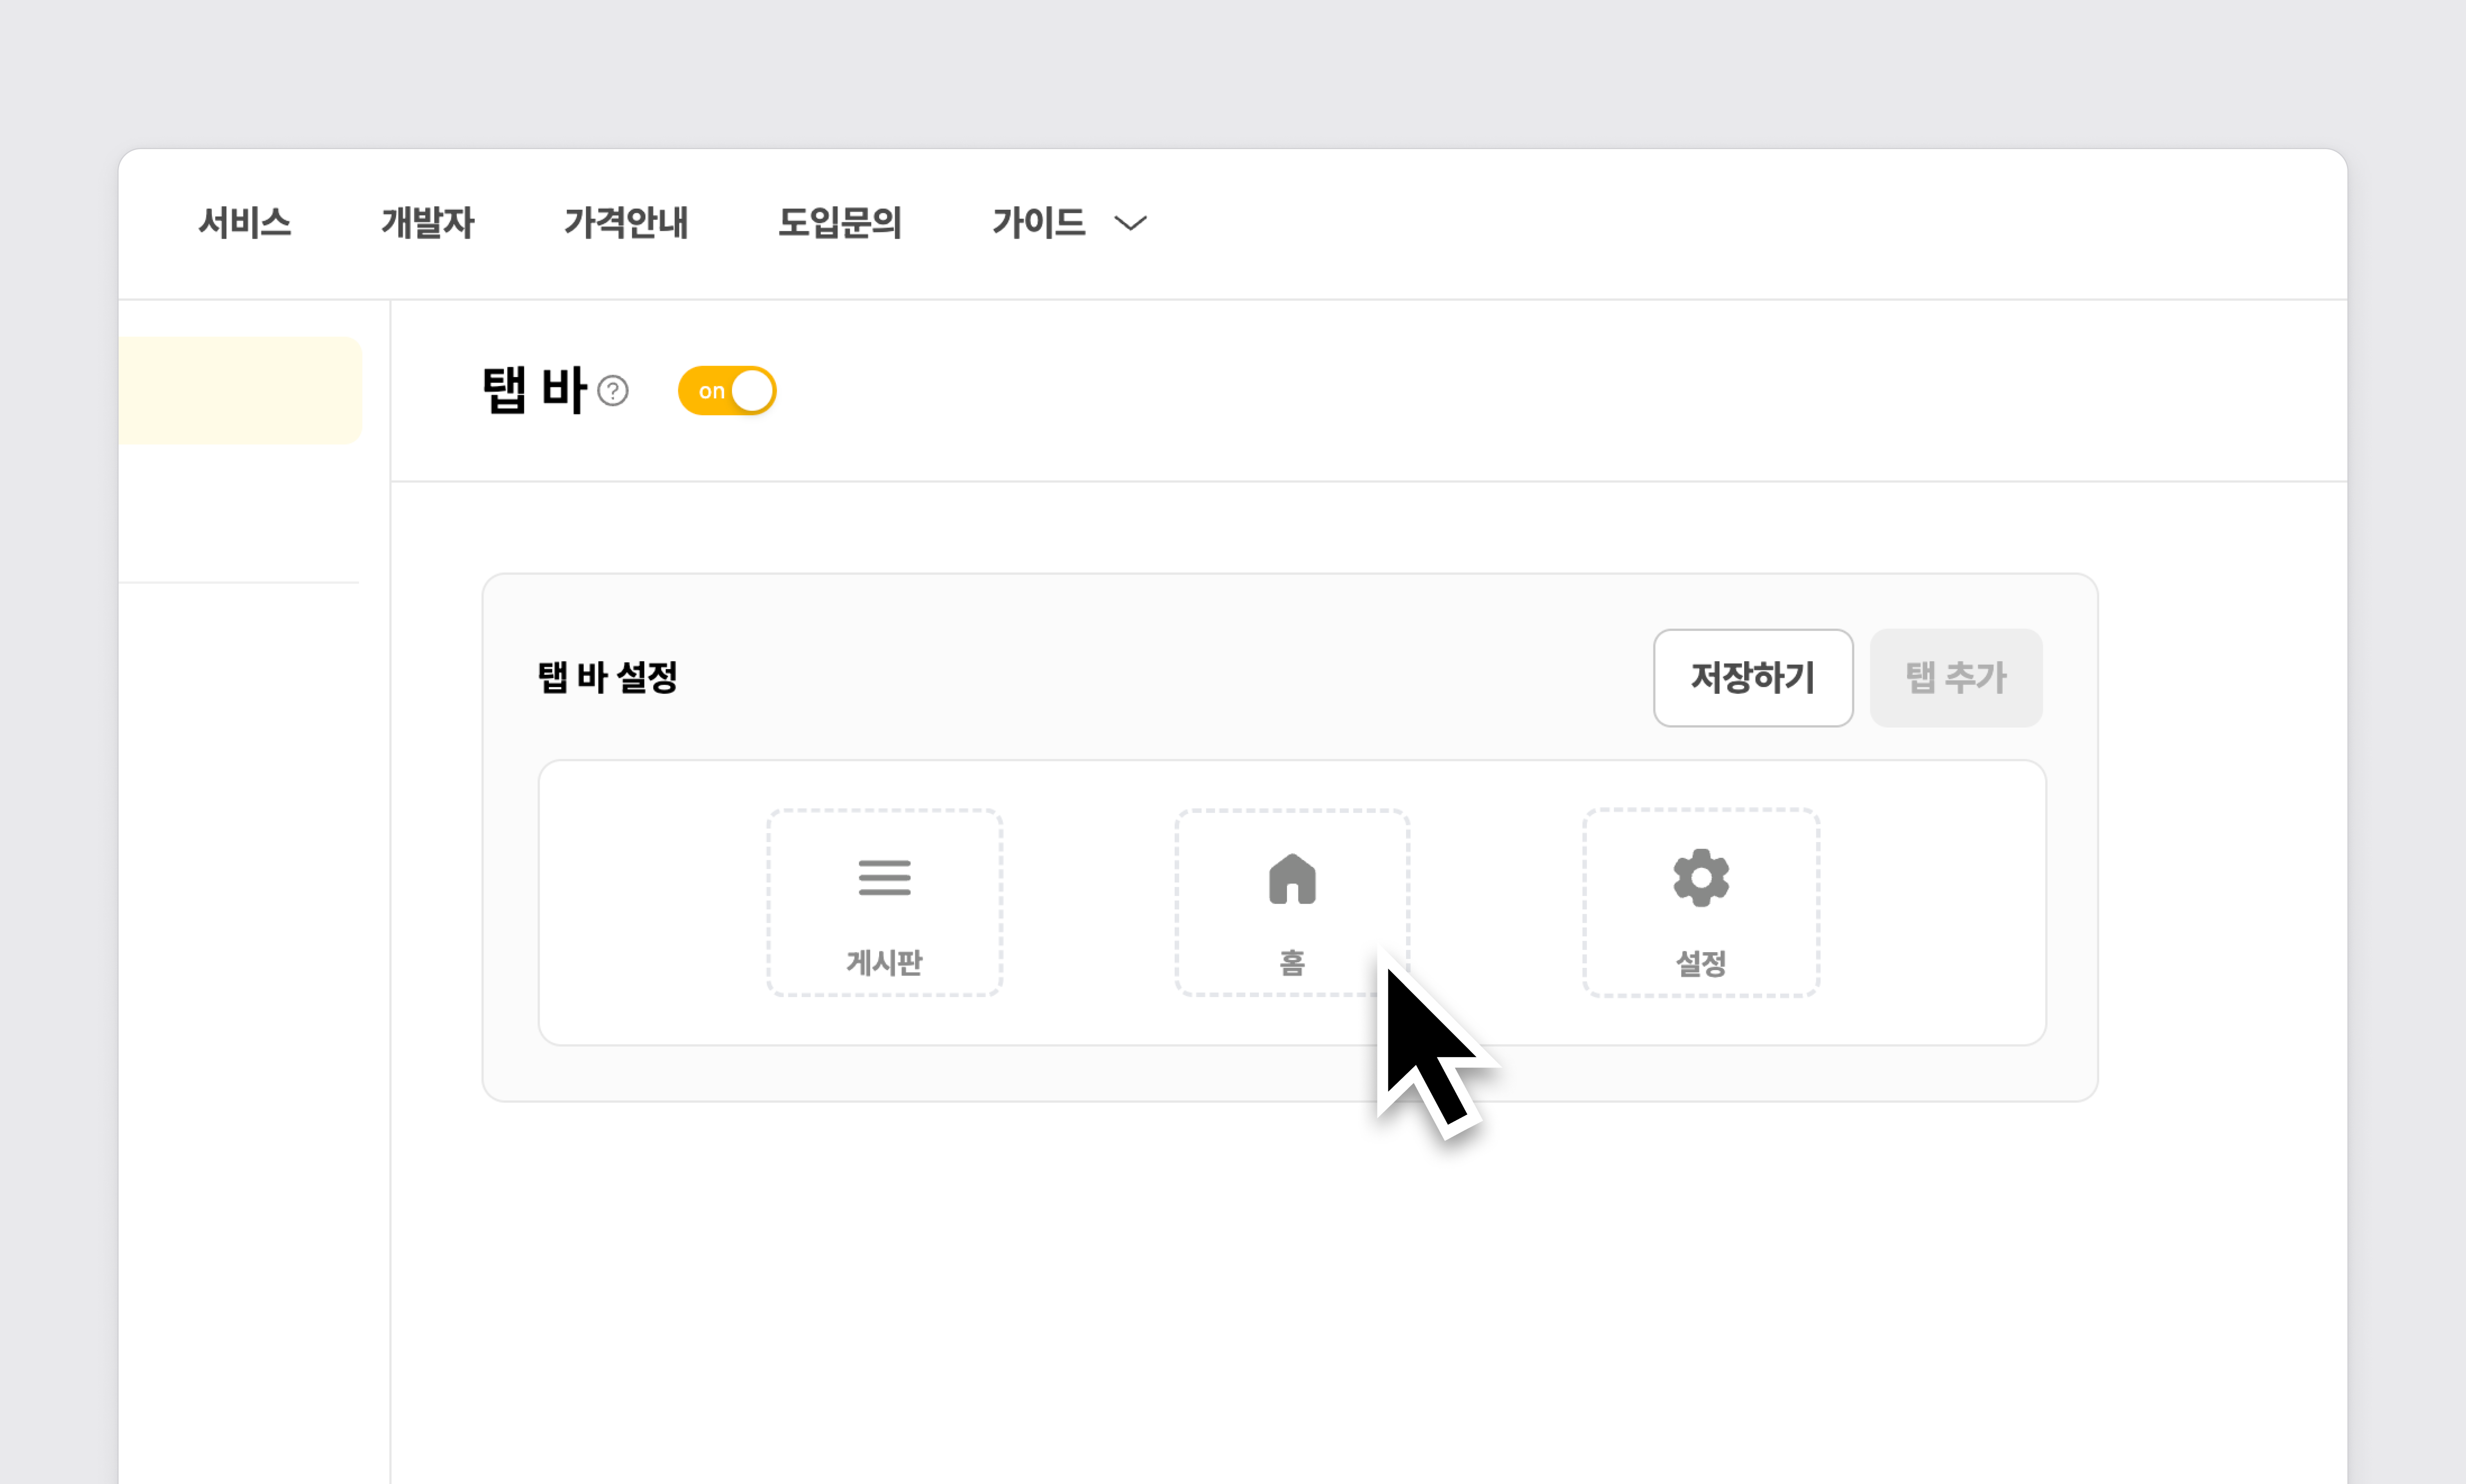Turn off the 탭 바 toggle switch

727,391
